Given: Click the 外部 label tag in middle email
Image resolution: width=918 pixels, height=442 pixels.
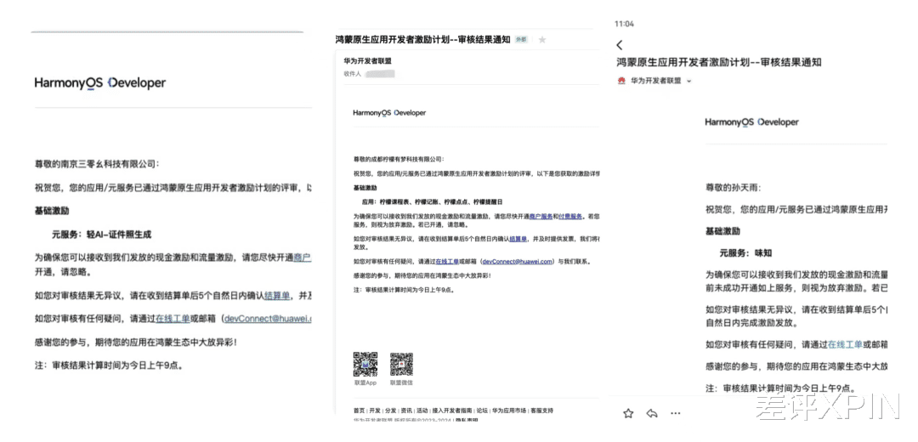Looking at the screenshot, I should (521, 40).
